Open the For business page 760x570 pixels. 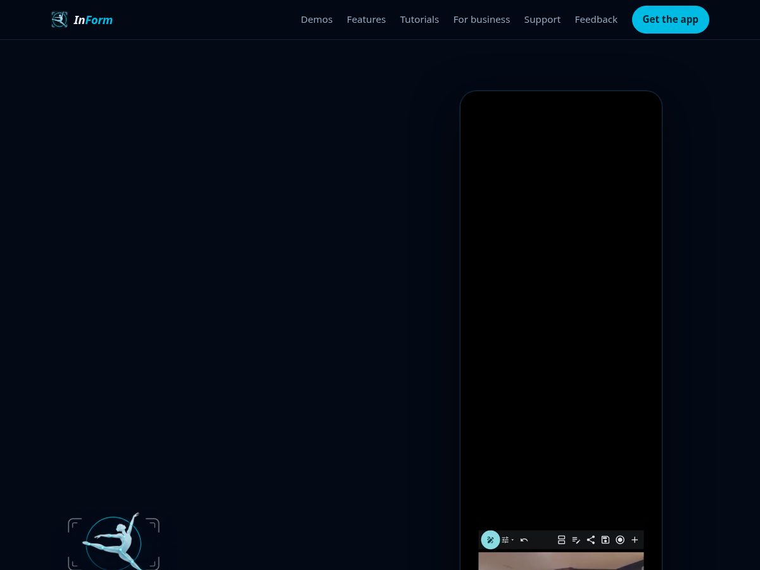point(481,20)
